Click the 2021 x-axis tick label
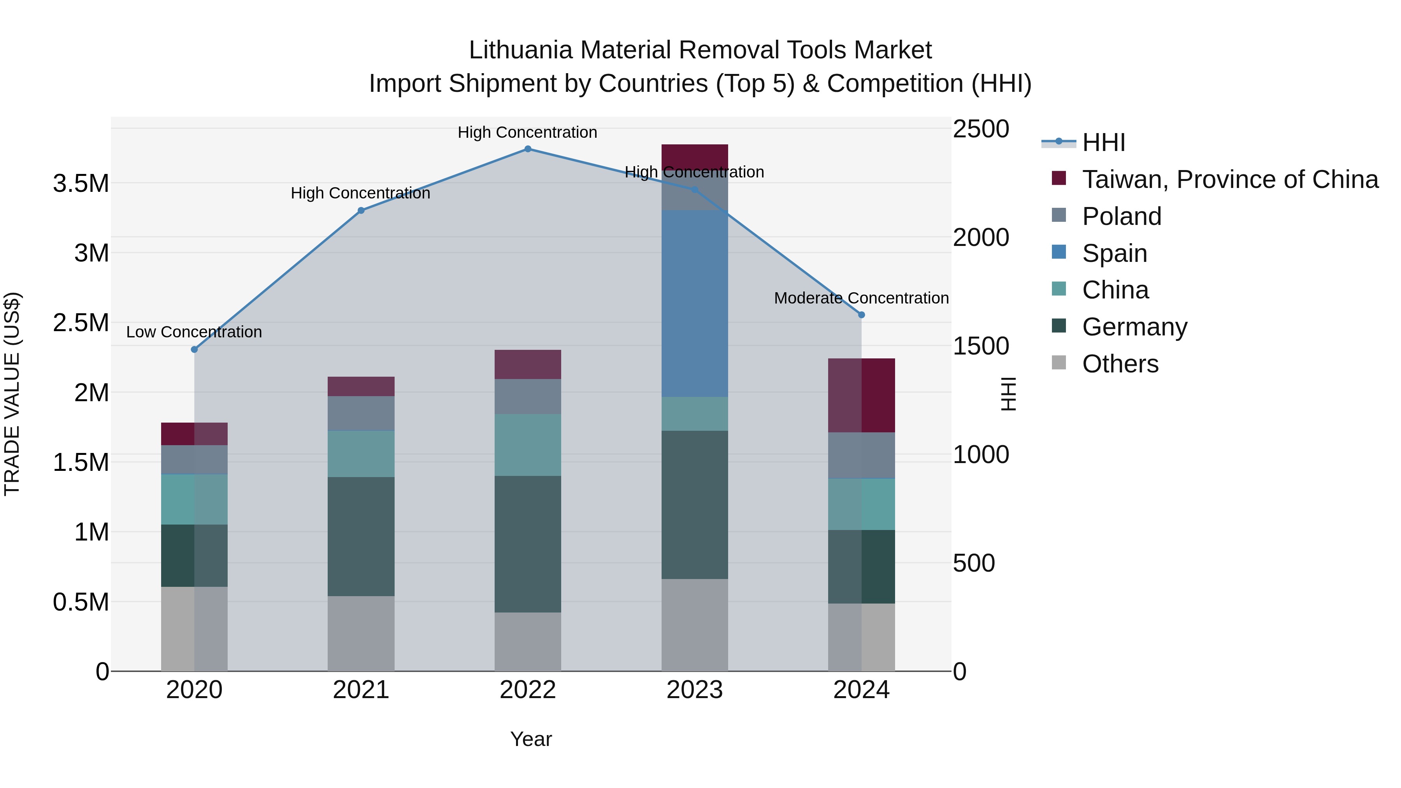Image resolution: width=1401 pixels, height=788 pixels. pyautogui.click(x=361, y=690)
